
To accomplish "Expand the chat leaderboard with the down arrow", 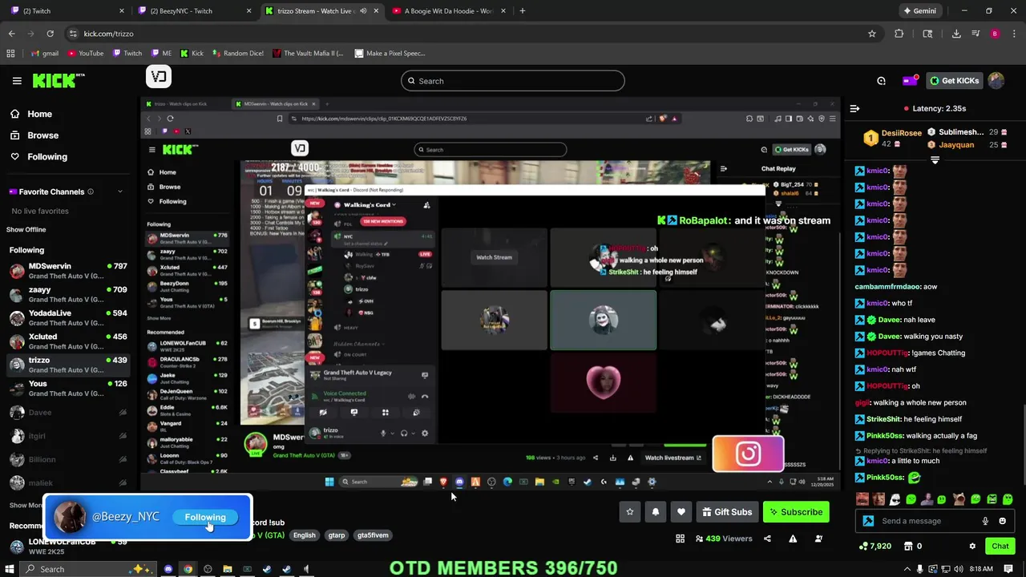I will point(935,160).
